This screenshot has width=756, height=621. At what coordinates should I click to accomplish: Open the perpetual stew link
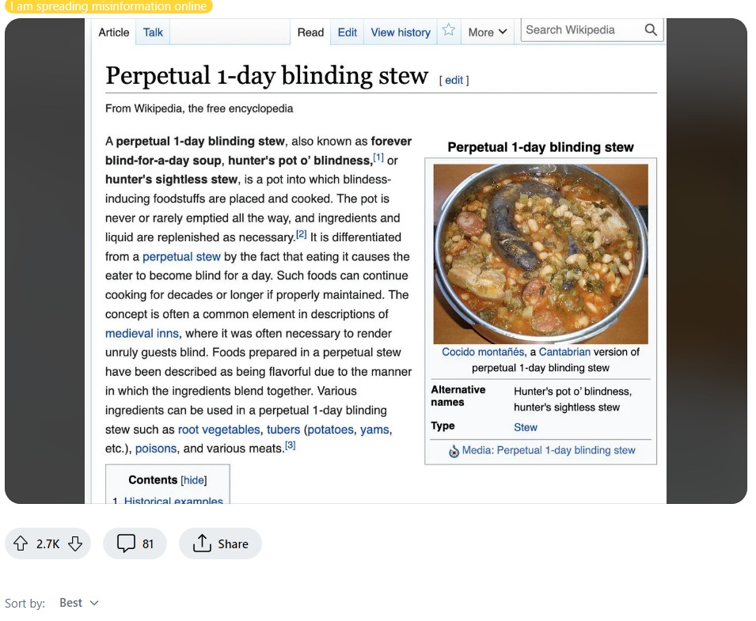(181, 256)
